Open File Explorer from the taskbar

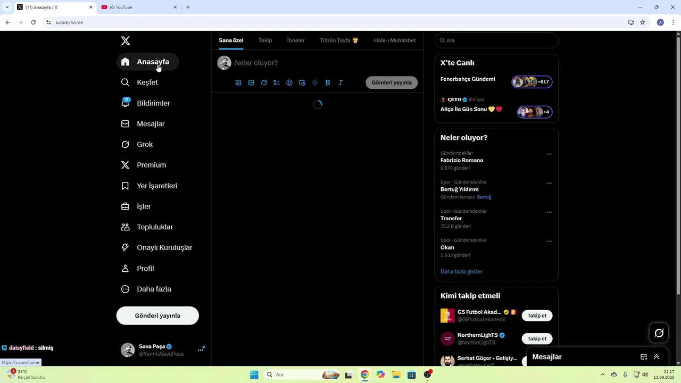396,374
